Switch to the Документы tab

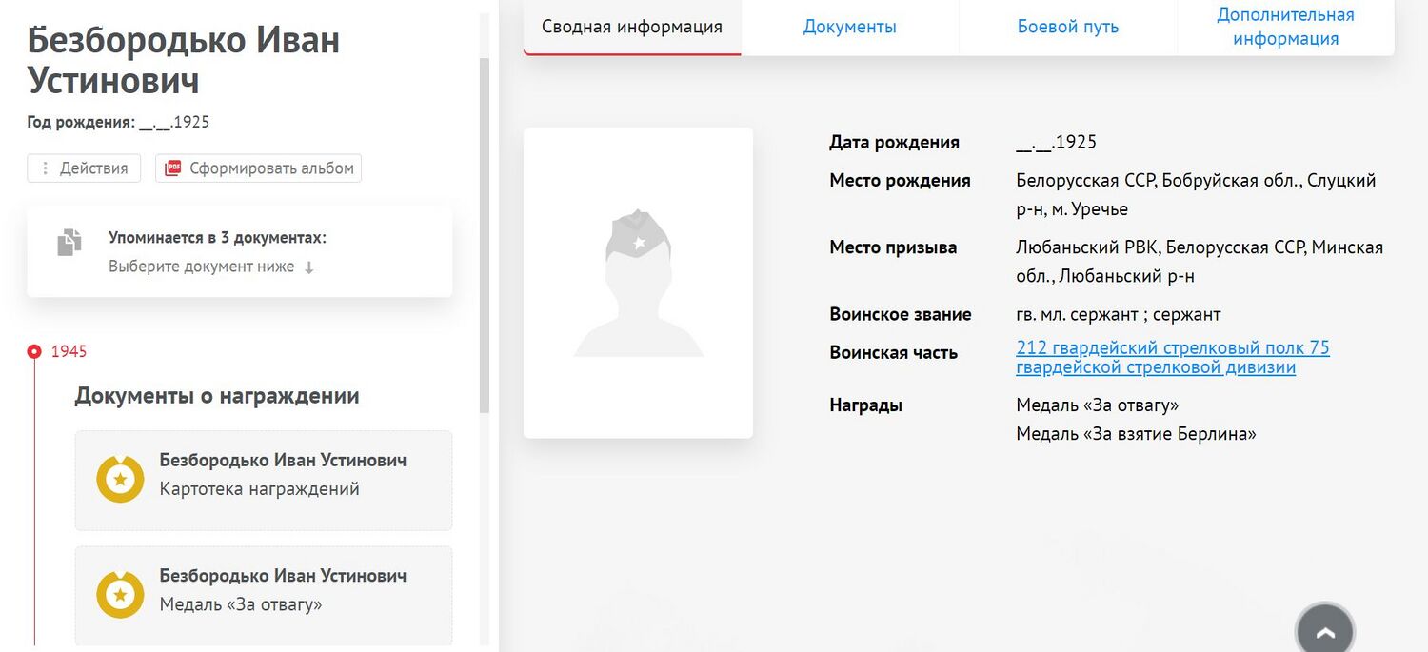point(849,27)
